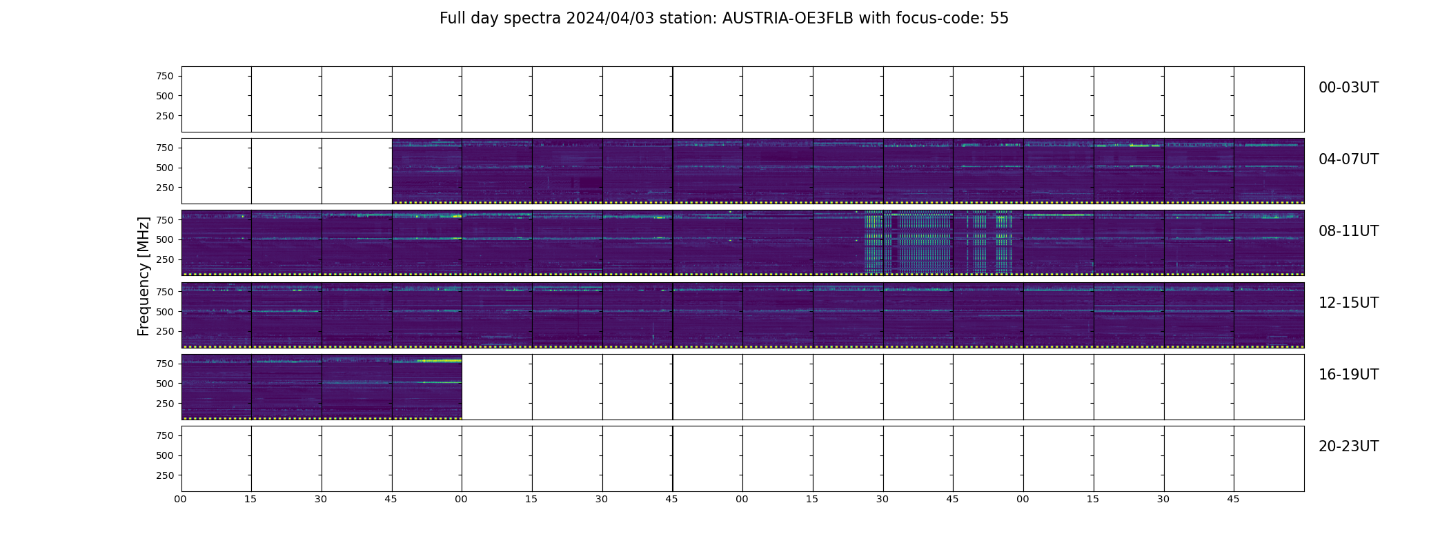
Task: Click the 'Frequency [MHz]' axis label
Action: (x=144, y=276)
